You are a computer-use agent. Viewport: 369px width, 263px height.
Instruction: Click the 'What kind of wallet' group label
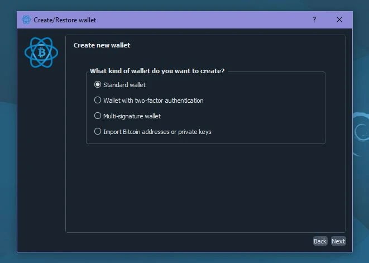(157, 71)
